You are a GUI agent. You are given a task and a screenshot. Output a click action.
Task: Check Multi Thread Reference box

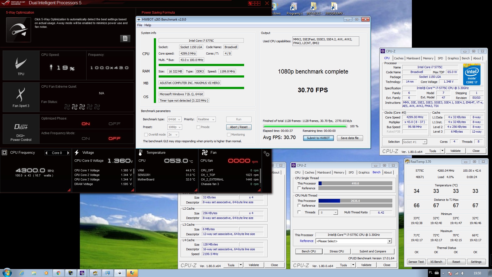pos(299,206)
